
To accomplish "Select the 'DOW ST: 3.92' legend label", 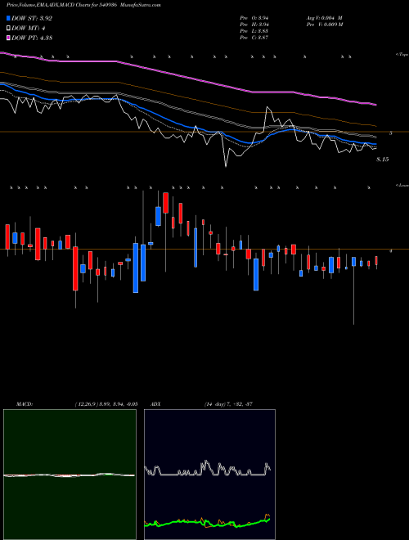I will 32,18.
